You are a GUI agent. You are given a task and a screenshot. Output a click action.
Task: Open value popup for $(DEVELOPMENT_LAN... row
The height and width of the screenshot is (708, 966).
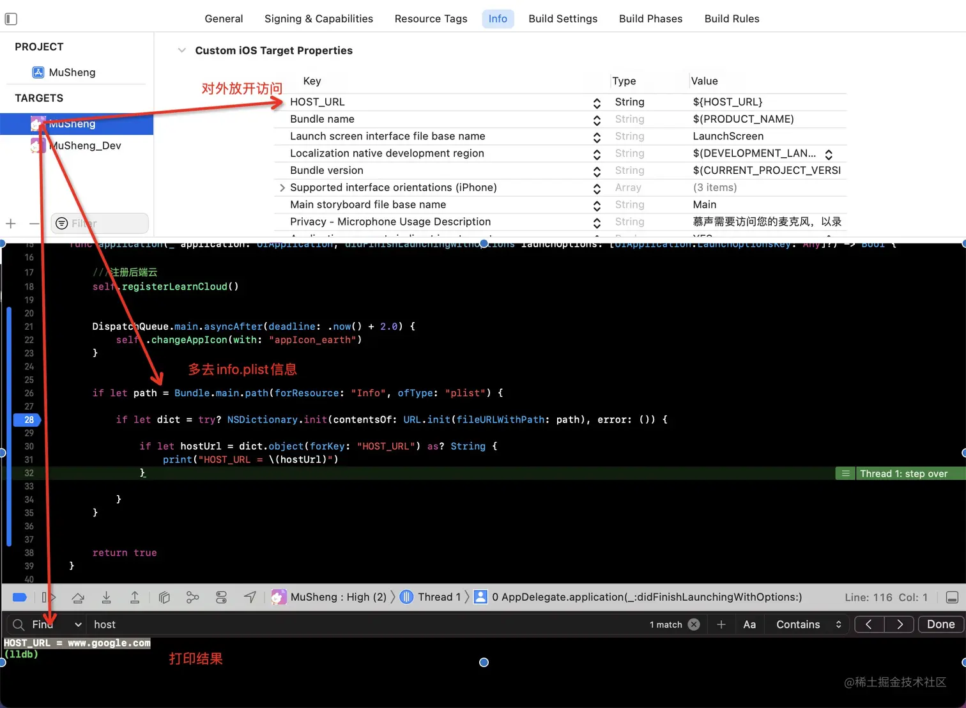coord(829,155)
